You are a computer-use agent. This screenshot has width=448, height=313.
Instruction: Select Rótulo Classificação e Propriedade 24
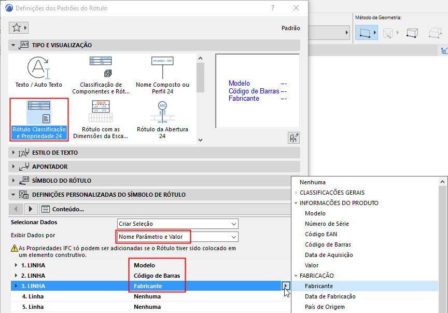(39, 119)
